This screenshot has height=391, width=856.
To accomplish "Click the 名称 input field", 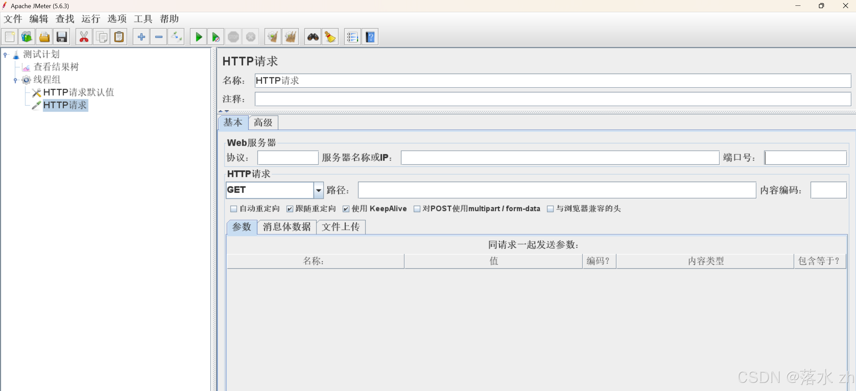I will [x=553, y=81].
